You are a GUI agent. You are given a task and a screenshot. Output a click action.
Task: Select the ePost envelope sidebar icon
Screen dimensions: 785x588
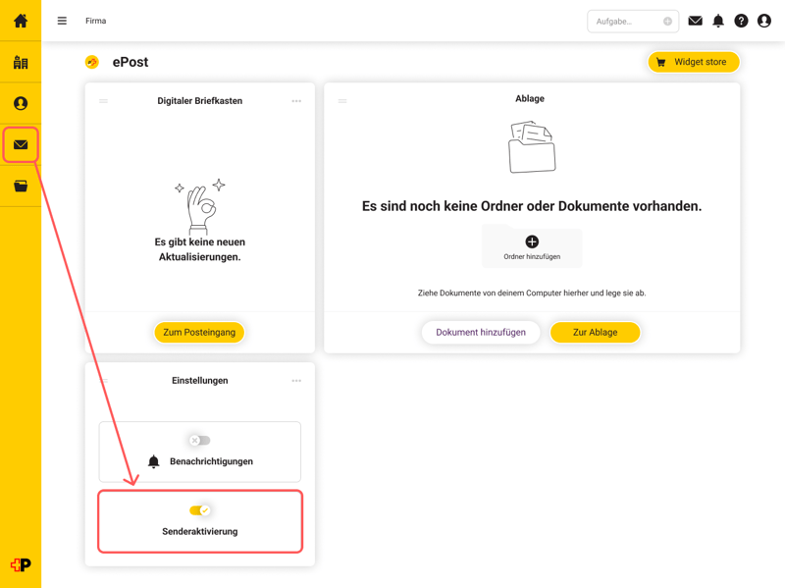point(21,144)
